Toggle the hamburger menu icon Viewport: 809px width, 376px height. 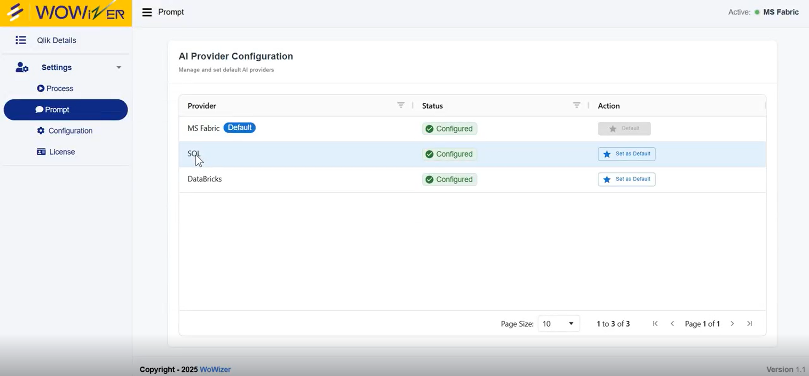147,12
